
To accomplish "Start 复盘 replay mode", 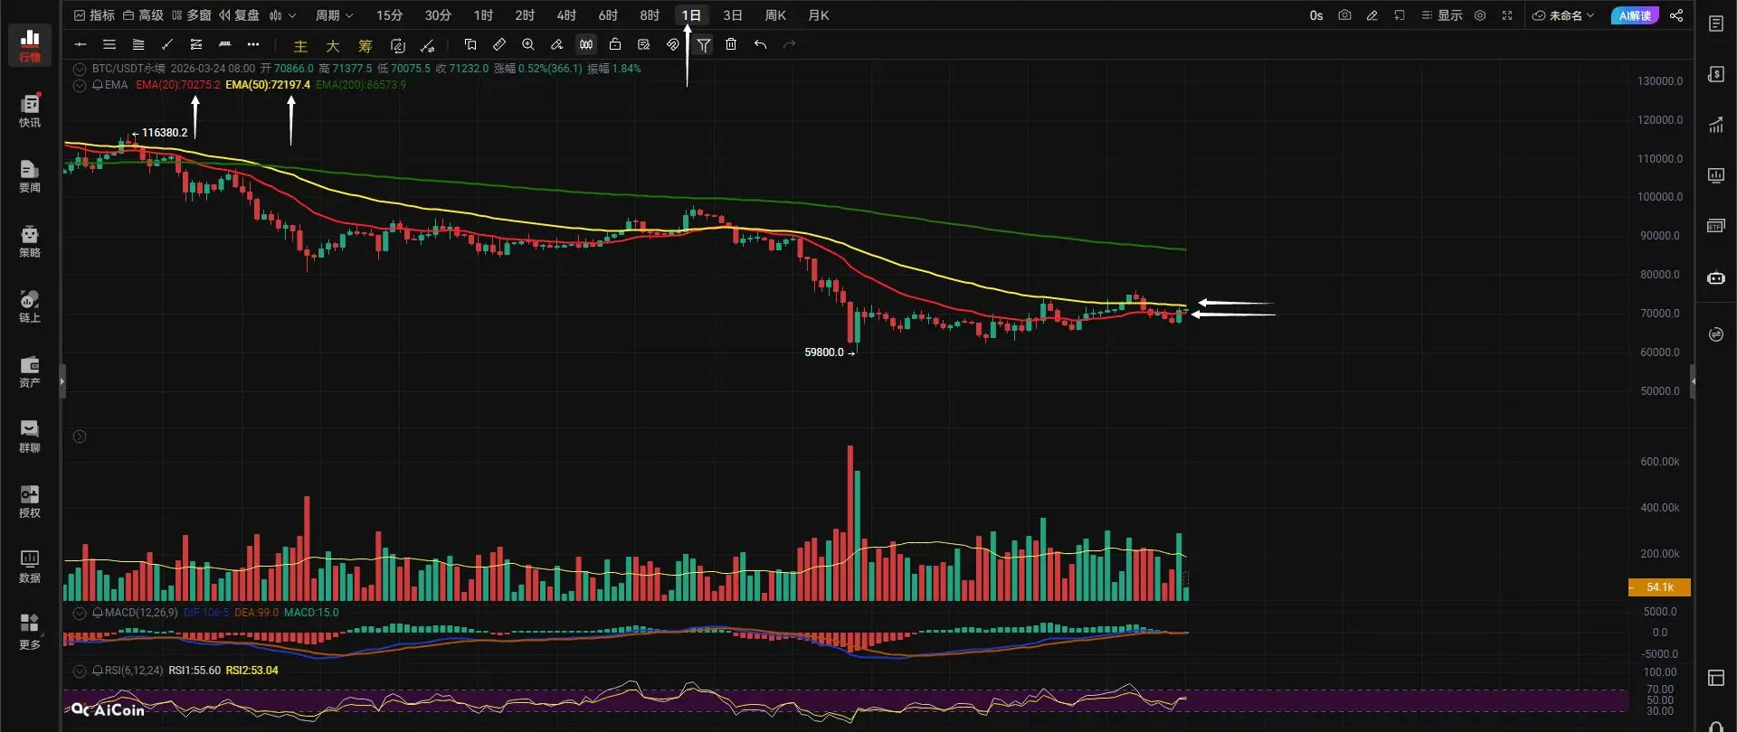I will (240, 15).
